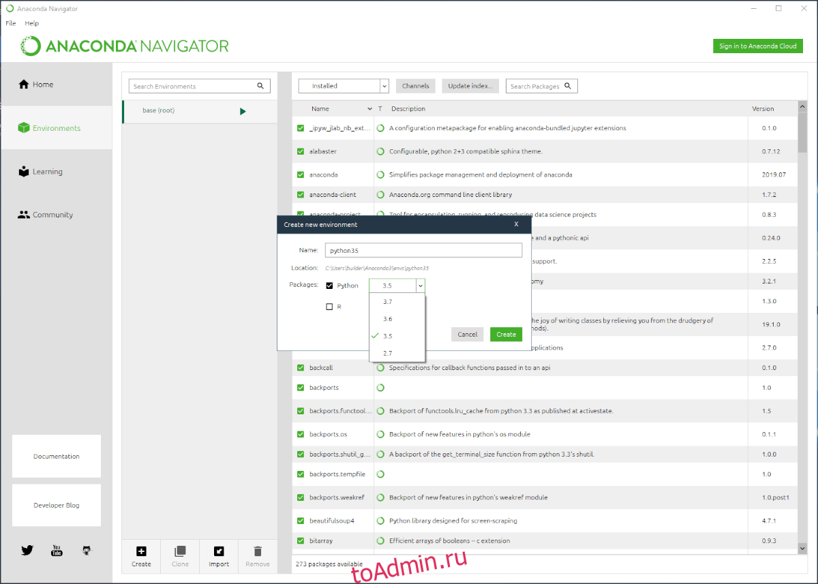Toggle the backports.weakref package checkbox
Image resolution: width=818 pixels, height=584 pixels.
[301, 497]
